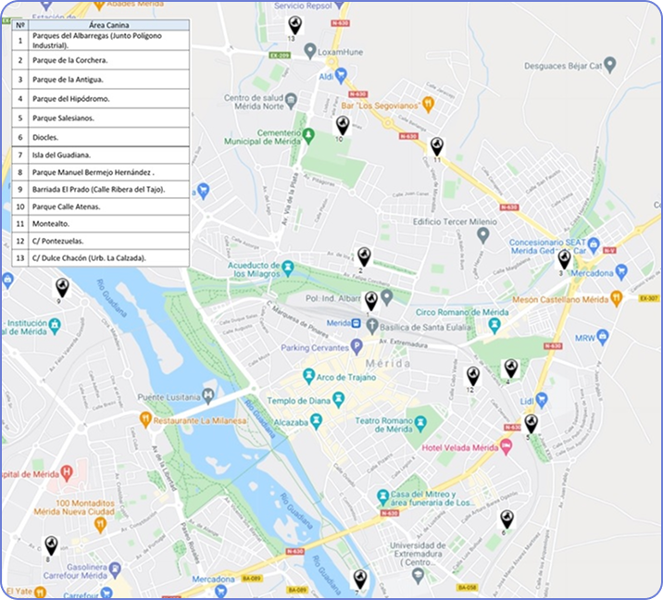
Task: Select 'Diocles.' table row
Action: click(101, 137)
